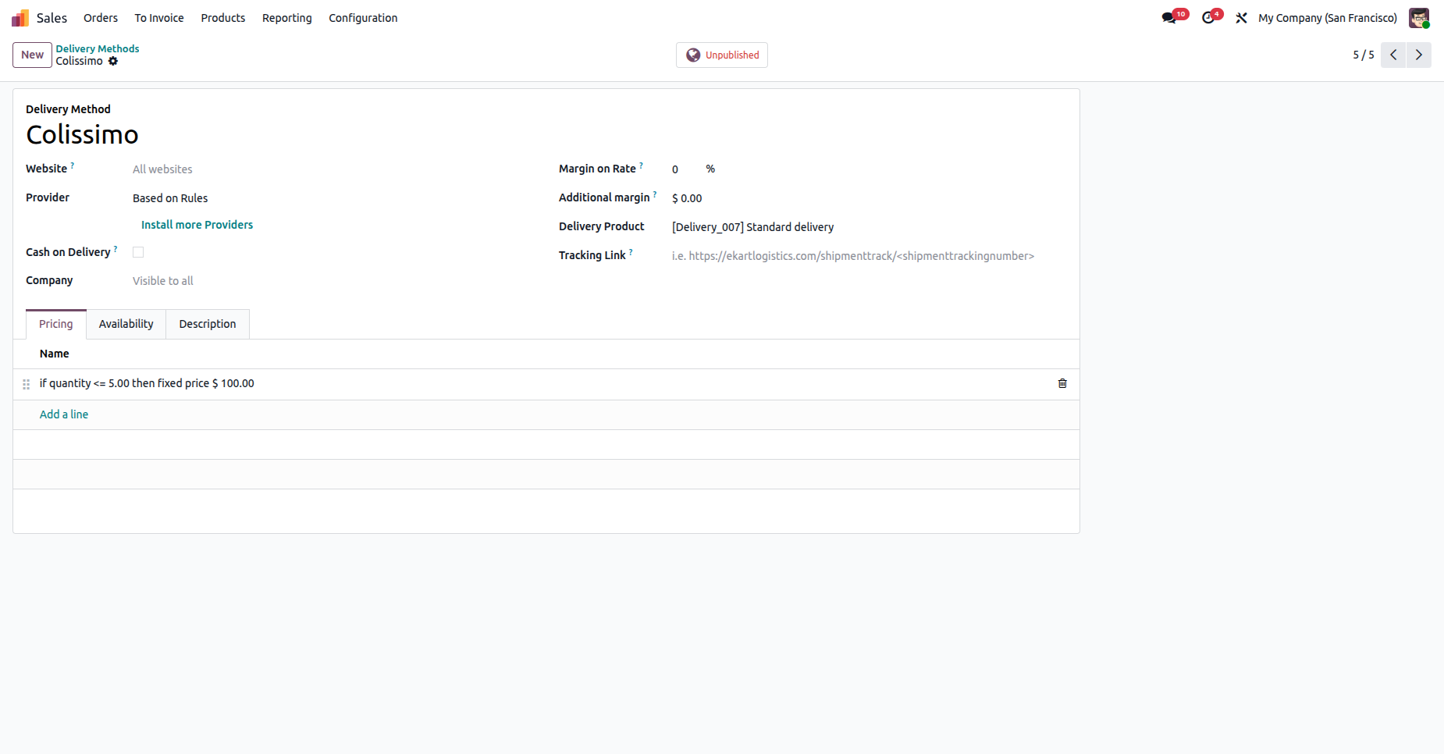Click the Tracking Link help question mark
The image size is (1444, 754).
[631, 251]
